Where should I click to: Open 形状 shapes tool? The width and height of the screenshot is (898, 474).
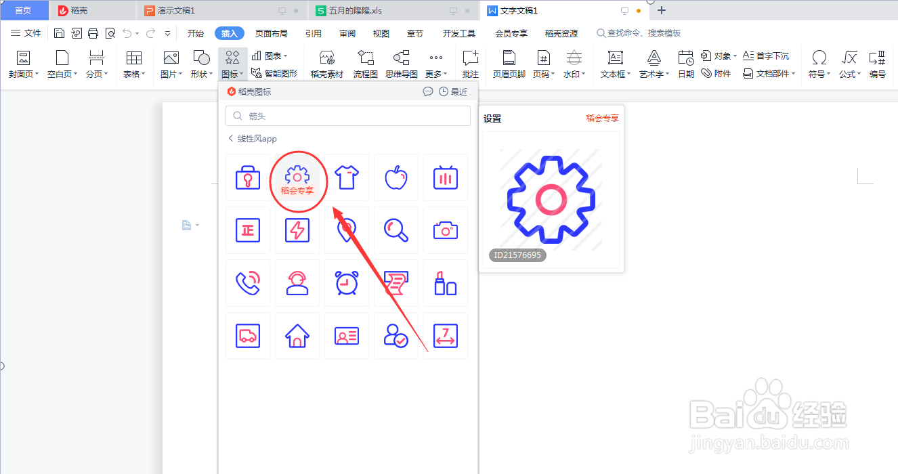(x=201, y=65)
